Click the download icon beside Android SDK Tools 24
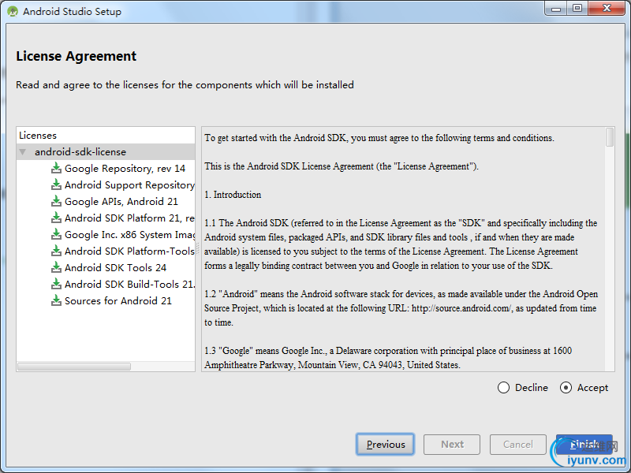The image size is (631, 473). click(x=56, y=267)
